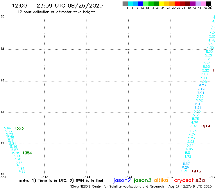Click the 5.72 wave height value
The height and width of the screenshot is (189, 215).
tap(208, 59)
